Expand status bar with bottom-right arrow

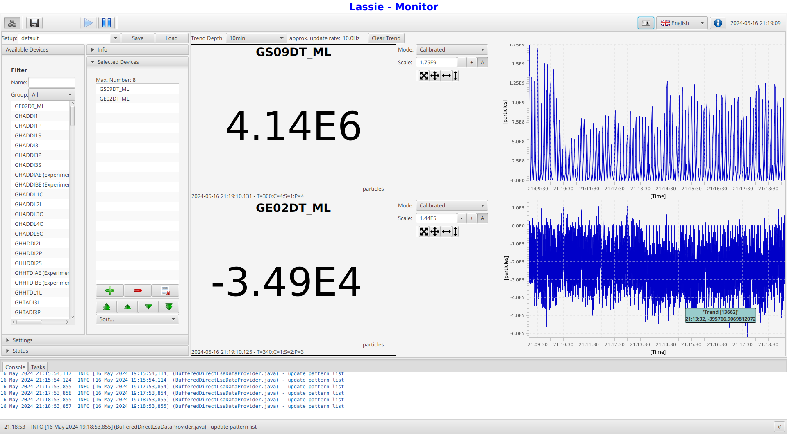779,427
